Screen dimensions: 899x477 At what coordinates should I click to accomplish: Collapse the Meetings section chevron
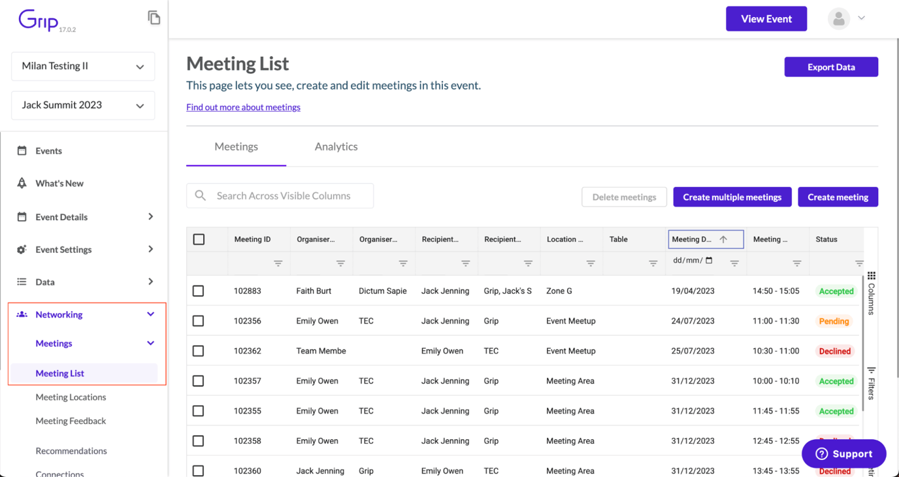tap(150, 343)
